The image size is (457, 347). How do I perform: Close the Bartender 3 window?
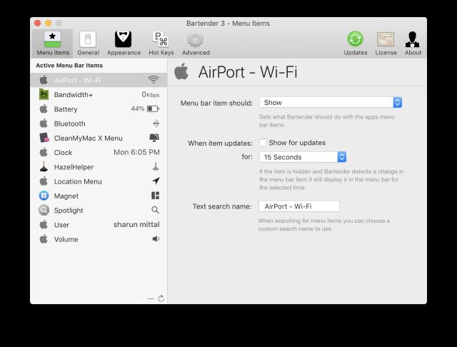37,23
